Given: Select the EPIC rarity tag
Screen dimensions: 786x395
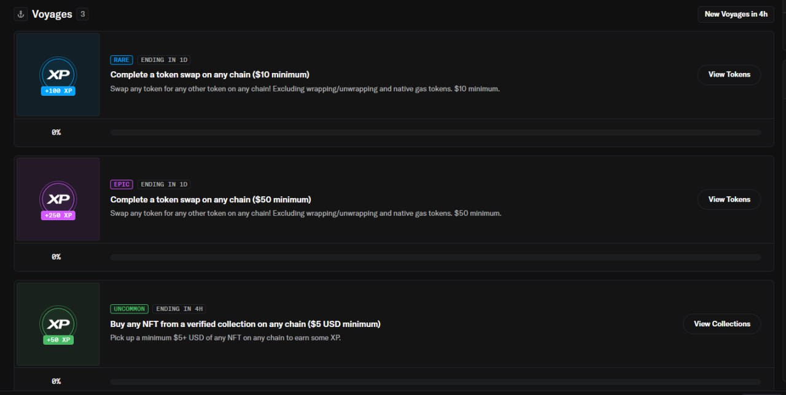Looking at the screenshot, I should click(122, 184).
